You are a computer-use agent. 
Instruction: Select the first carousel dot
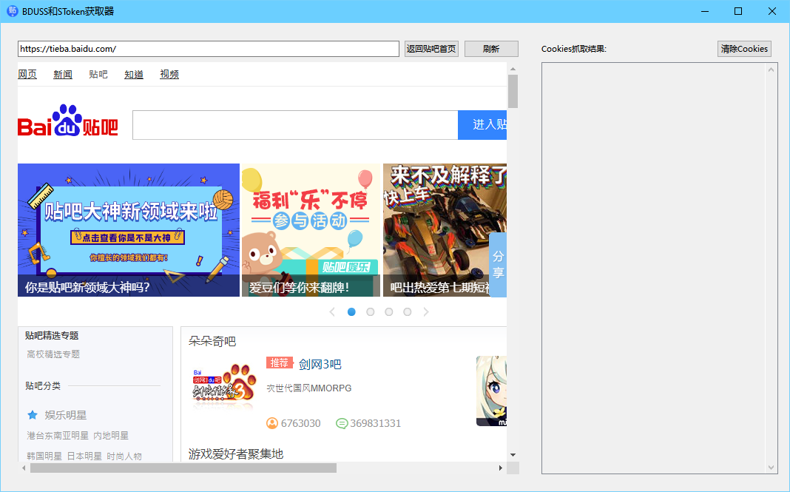click(351, 312)
